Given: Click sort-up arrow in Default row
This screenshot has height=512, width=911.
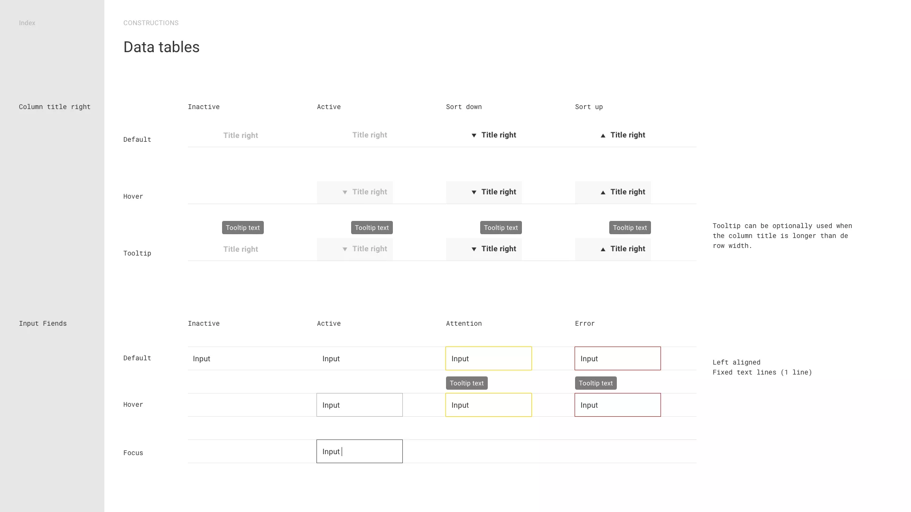Looking at the screenshot, I should [603, 136].
